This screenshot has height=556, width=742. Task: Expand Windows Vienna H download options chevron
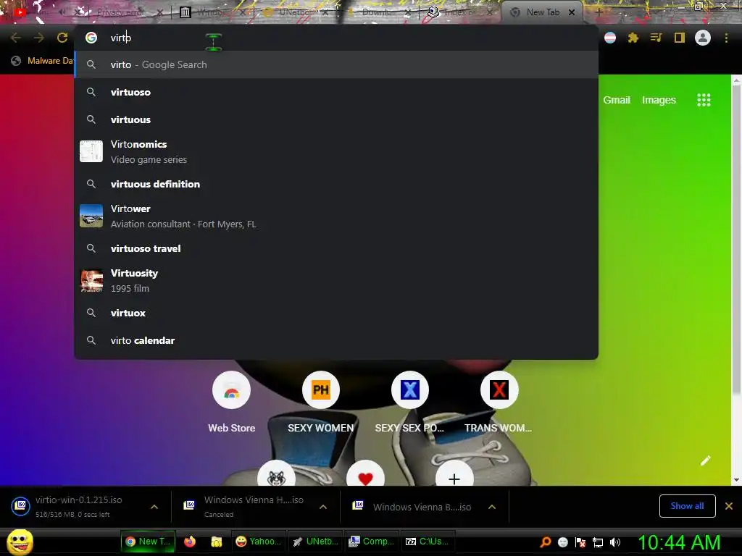(x=323, y=507)
